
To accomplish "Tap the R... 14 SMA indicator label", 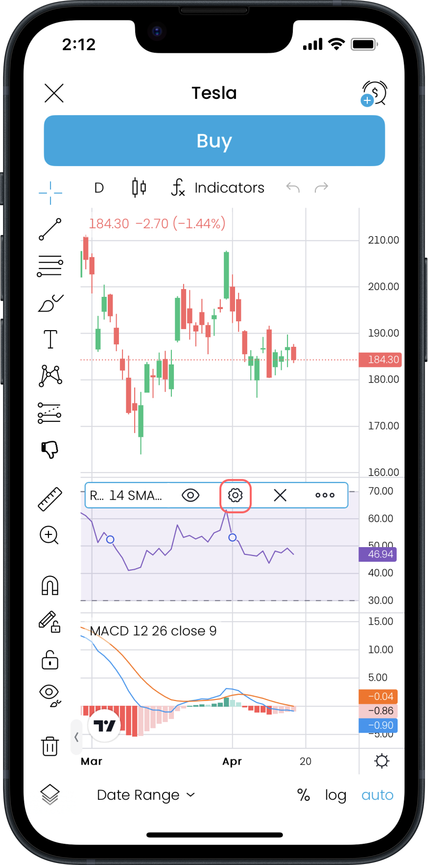I will click(126, 496).
